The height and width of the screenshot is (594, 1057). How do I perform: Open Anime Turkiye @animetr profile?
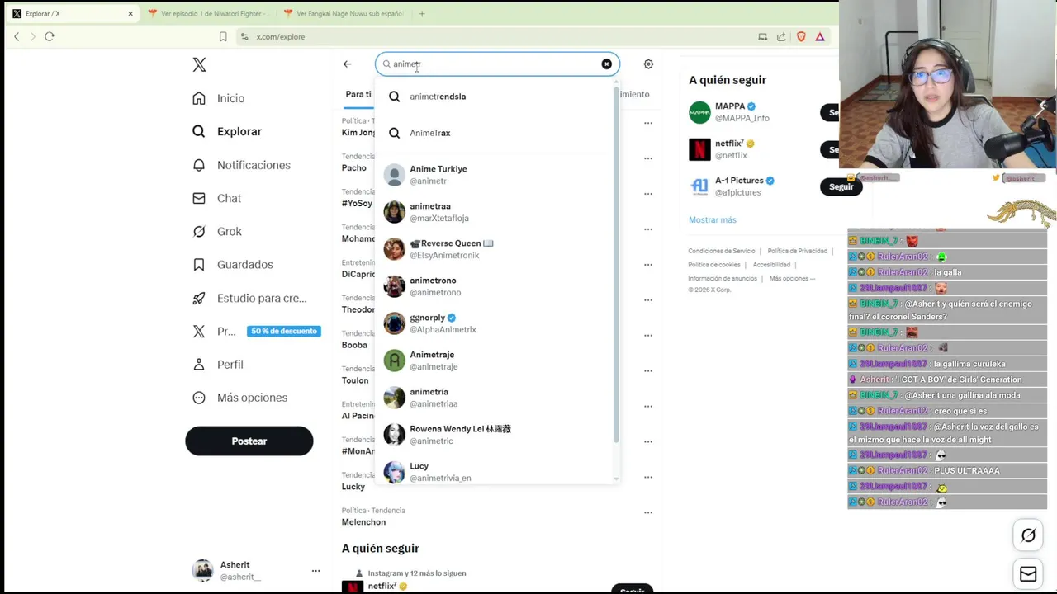(x=495, y=175)
